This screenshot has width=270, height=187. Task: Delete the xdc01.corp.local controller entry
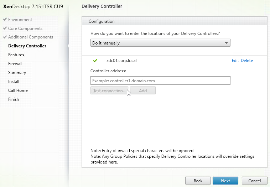click(x=247, y=61)
